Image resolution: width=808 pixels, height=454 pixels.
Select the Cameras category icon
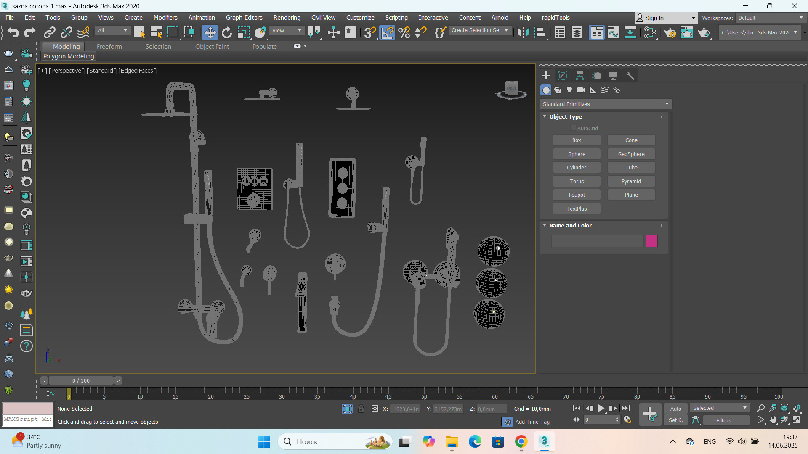tap(581, 90)
